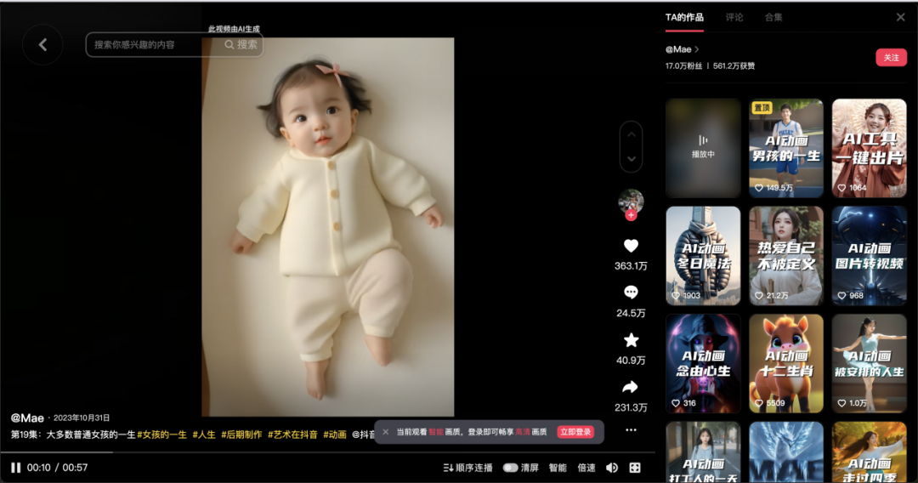Viewport: 918px width, 483px height.
Task: Click the 40.9万 favorites count
Action: [x=631, y=361]
